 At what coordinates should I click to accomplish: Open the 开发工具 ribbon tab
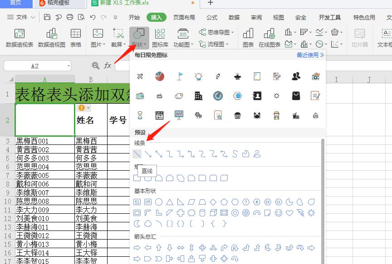[329, 17]
